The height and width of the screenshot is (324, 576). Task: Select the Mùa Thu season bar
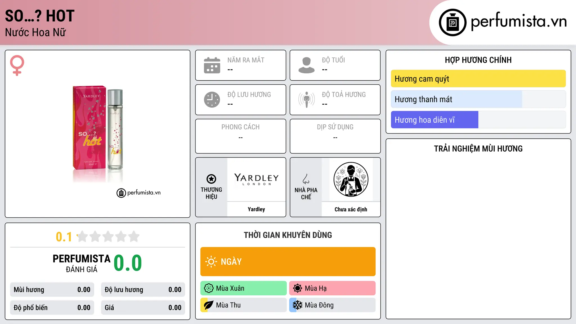click(x=244, y=305)
